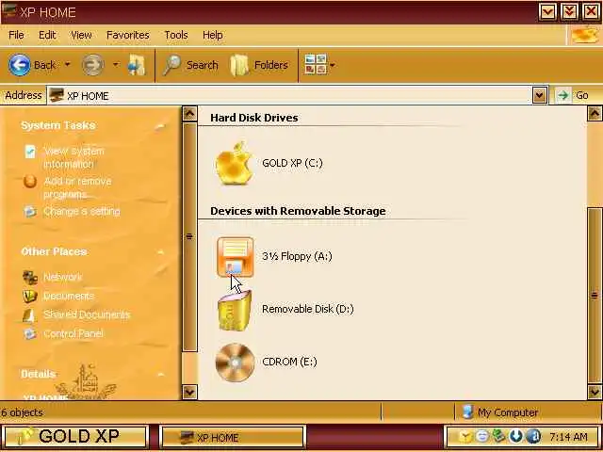
Task: Click the globe tray icon
Action: (533, 436)
